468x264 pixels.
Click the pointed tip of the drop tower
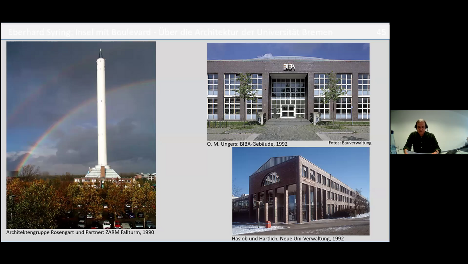coord(101,53)
